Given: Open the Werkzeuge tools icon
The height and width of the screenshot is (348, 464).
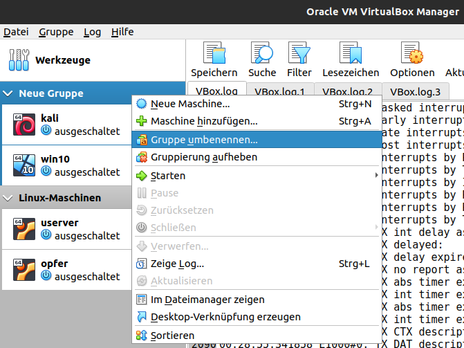Looking at the screenshot, I should pyautogui.click(x=19, y=59).
